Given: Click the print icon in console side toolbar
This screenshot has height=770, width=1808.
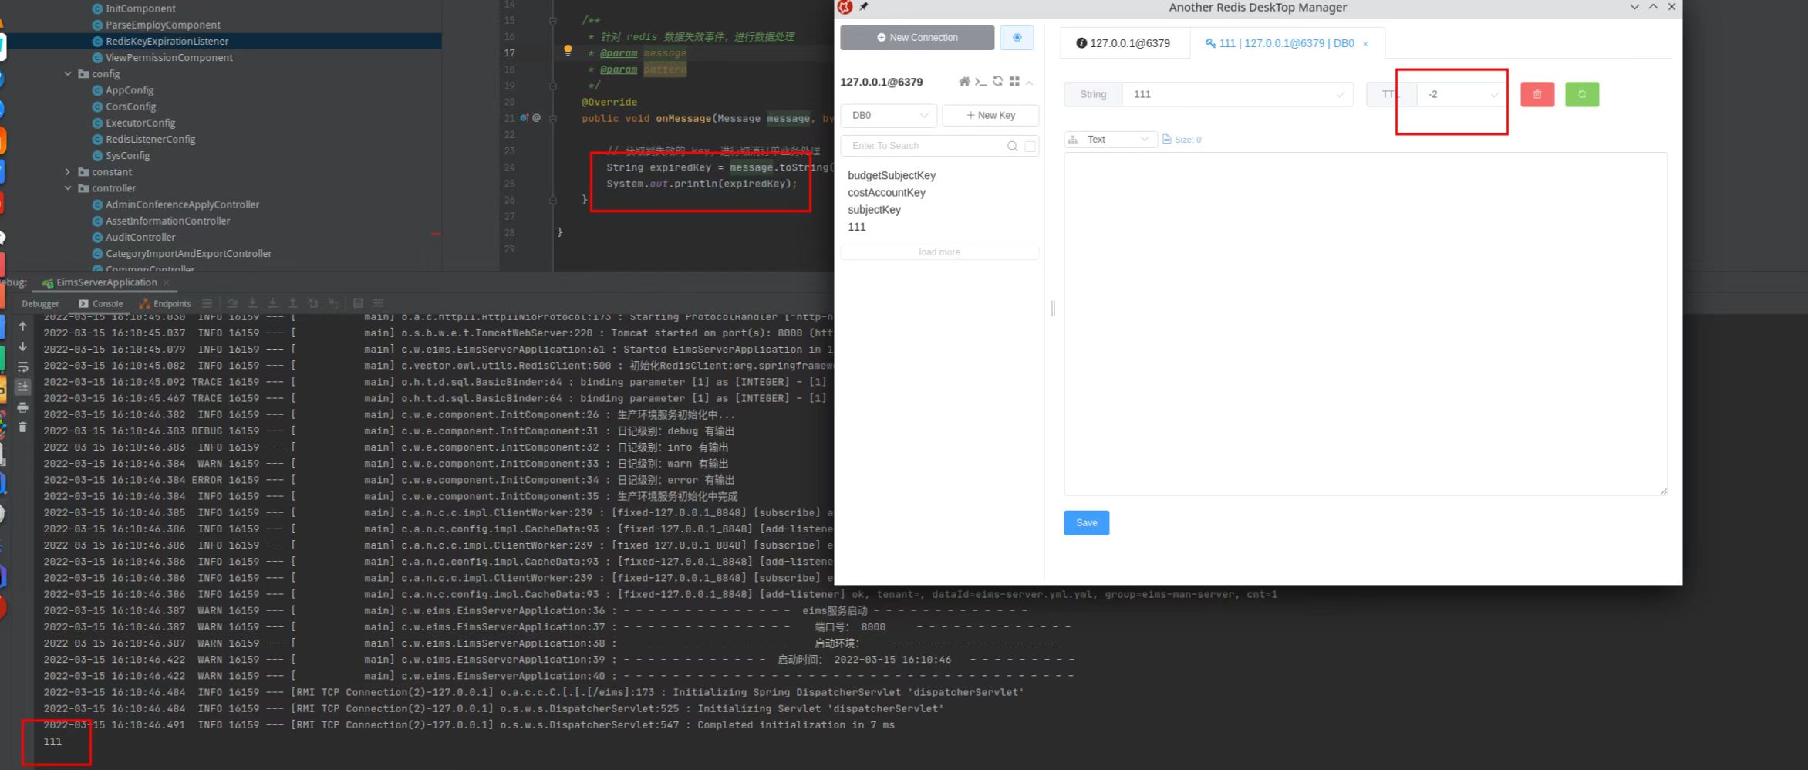Looking at the screenshot, I should coord(22,407).
